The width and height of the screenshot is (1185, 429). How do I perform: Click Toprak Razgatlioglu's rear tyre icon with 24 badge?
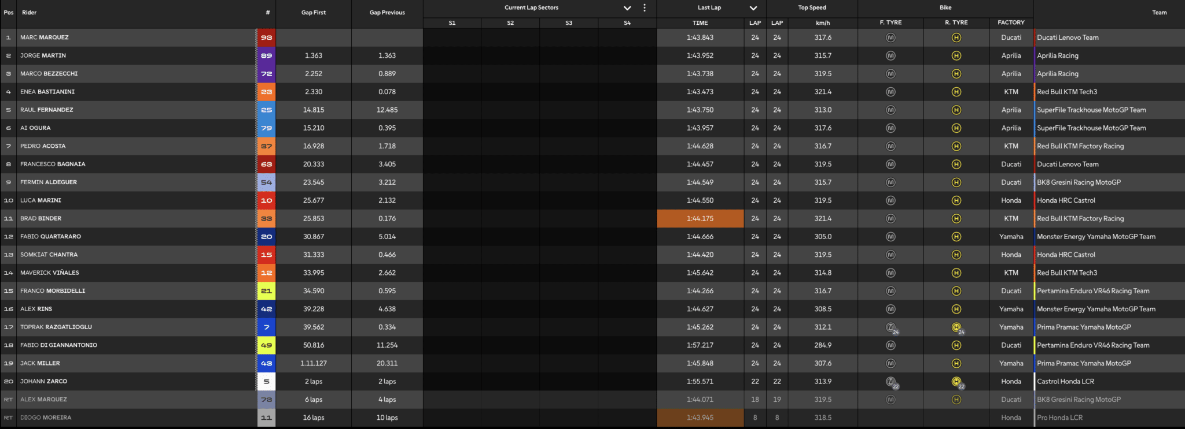[958, 328]
